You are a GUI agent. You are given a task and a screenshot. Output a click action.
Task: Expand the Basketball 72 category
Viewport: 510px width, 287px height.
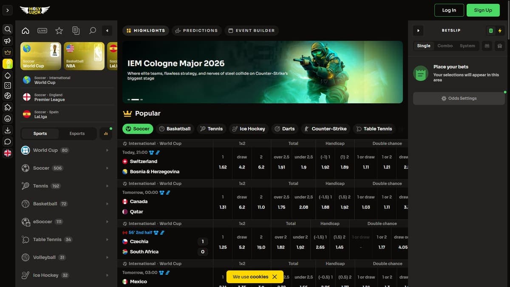66,204
